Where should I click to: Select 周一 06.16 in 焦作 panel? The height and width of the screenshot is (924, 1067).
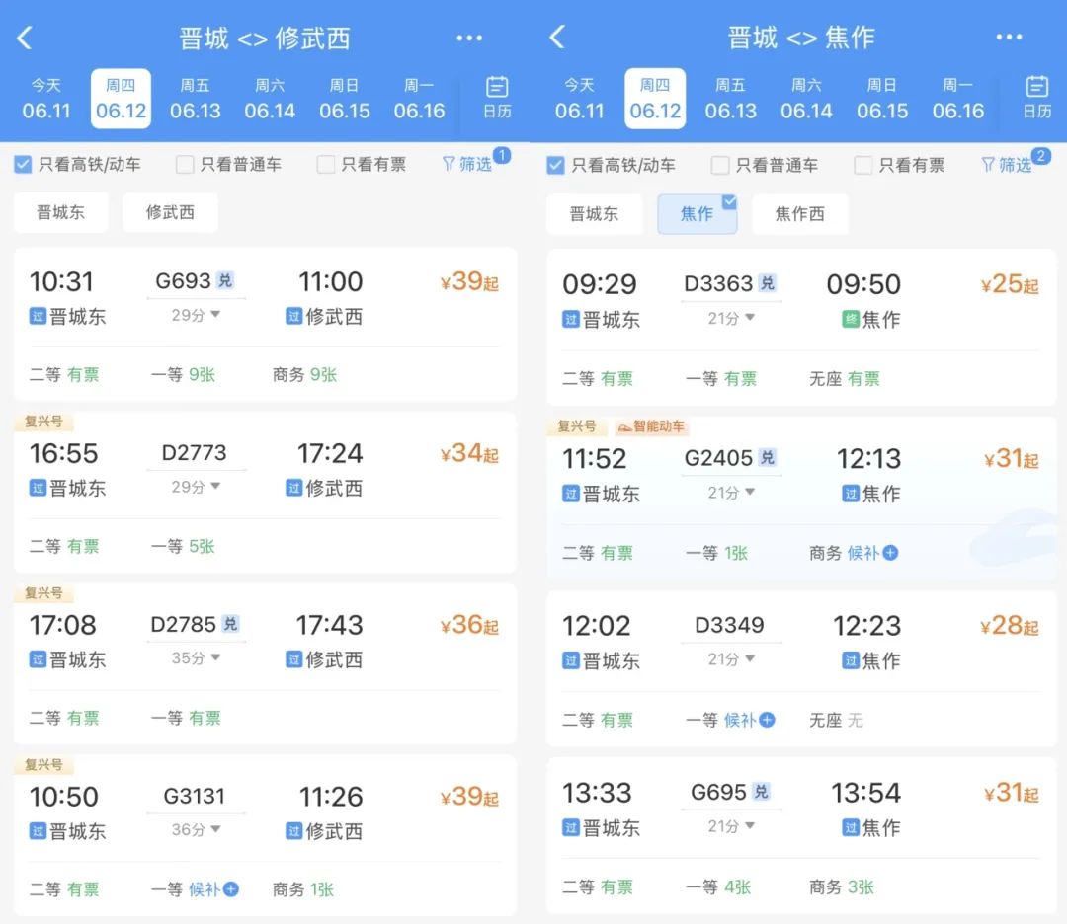[958, 99]
